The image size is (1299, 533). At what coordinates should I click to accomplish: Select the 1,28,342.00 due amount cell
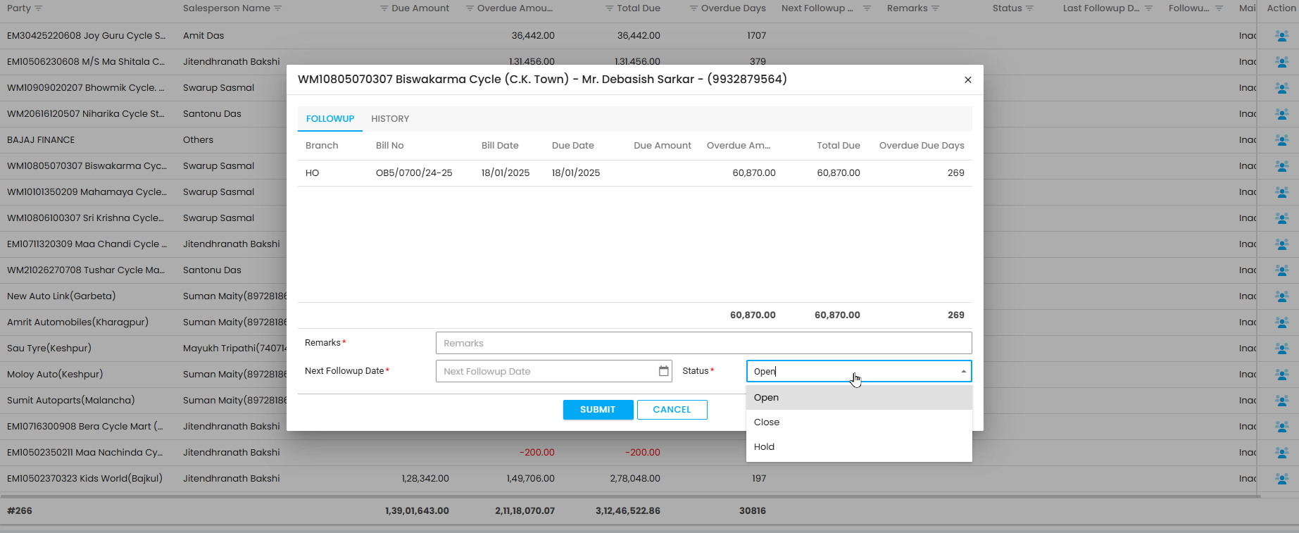425,479
